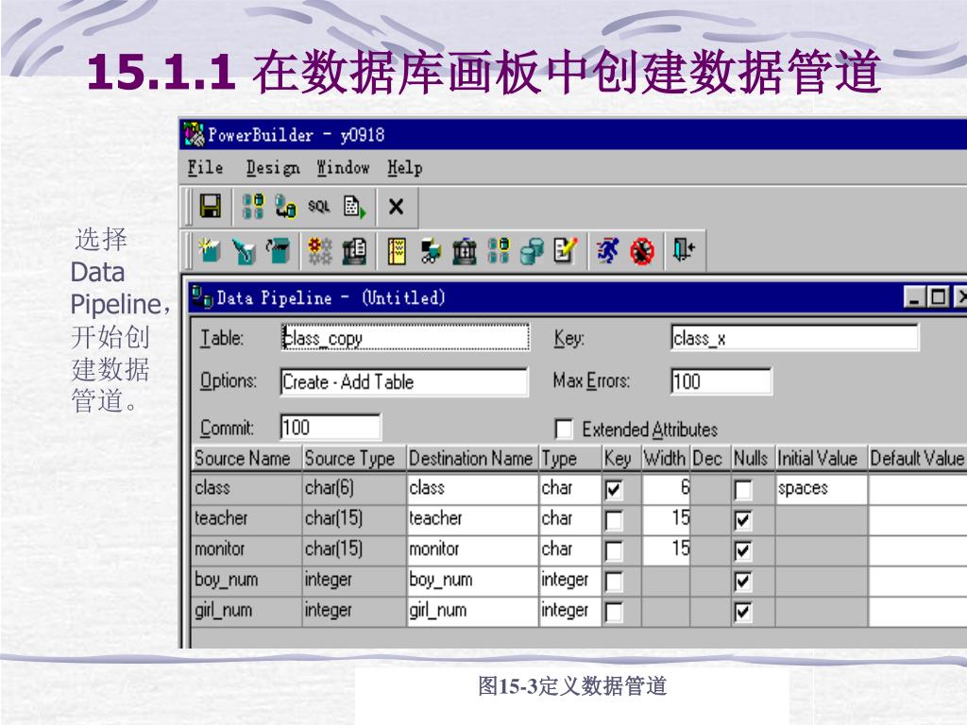Image resolution: width=967 pixels, height=725 pixels.
Task: Check the Key checkbox for teacher row
Action: [614, 521]
